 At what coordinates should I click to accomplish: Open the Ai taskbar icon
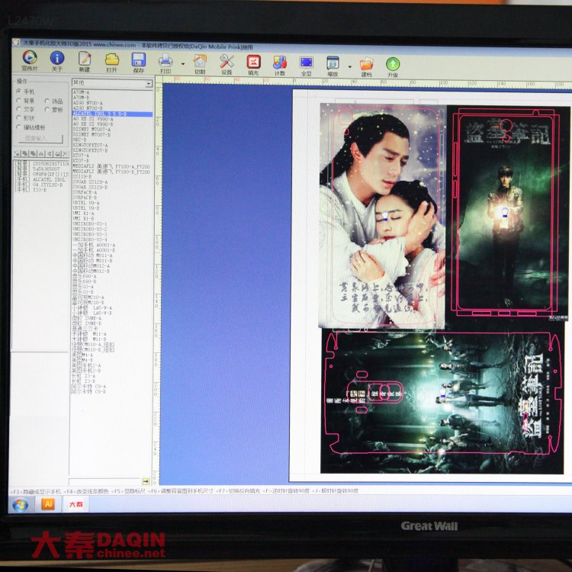pyautogui.click(x=48, y=505)
